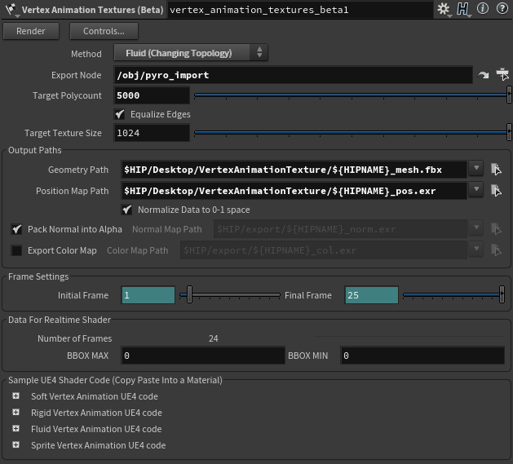513x464 pixels.
Task: Click the file chooser beside Normal Map Path
Action: point(496,229)
